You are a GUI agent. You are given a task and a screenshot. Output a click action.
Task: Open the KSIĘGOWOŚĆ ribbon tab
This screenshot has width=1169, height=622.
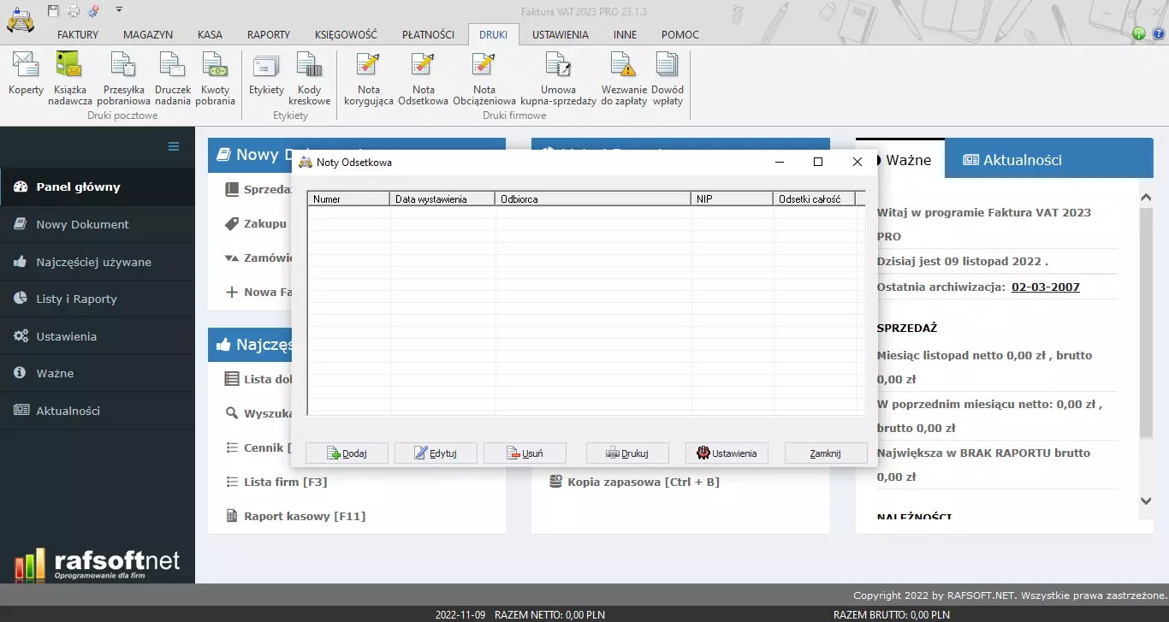(x=346, y=35)
